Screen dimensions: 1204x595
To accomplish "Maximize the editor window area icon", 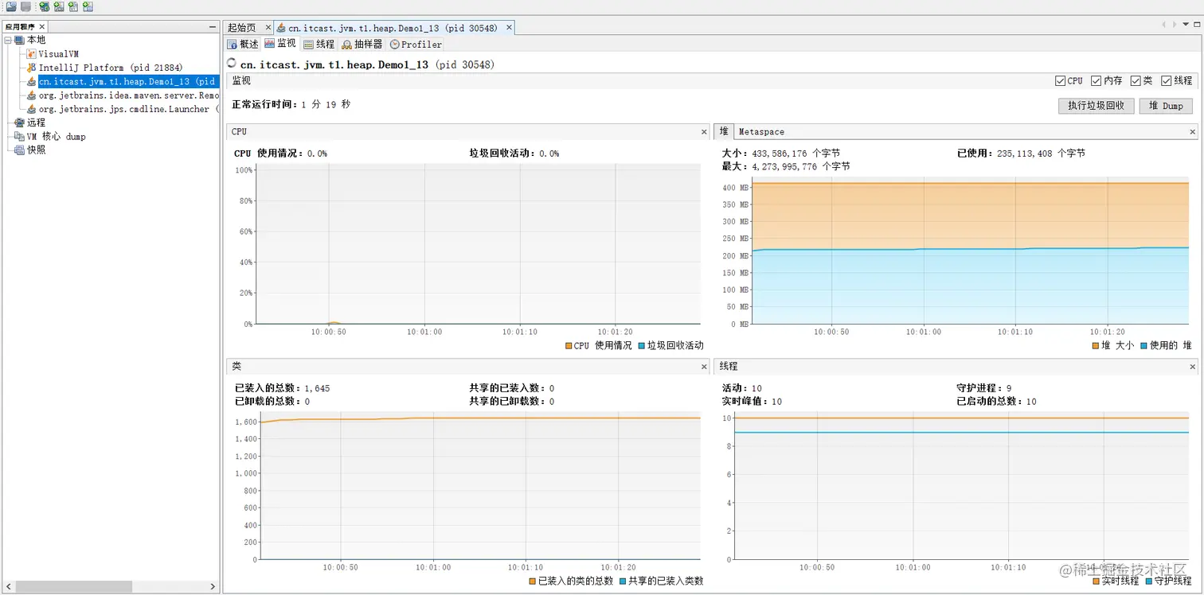I will (x=1197, y=25).
